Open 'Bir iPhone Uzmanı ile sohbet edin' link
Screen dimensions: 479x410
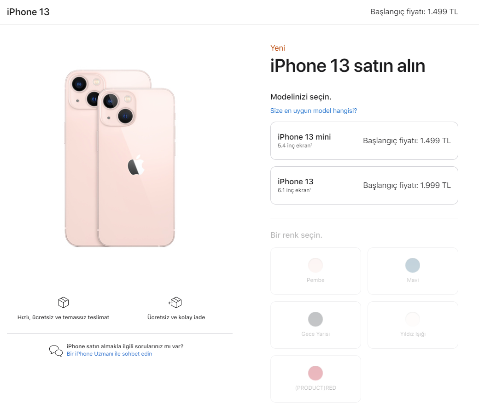point(109,354)
